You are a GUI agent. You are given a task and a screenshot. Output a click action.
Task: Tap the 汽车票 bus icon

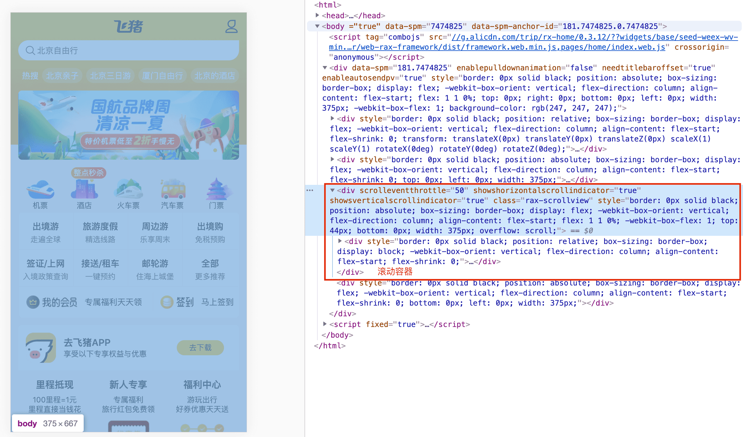click(173, 189)
